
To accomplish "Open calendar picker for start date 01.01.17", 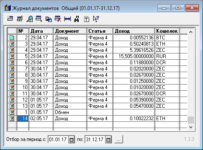I will tap(71, 139).
